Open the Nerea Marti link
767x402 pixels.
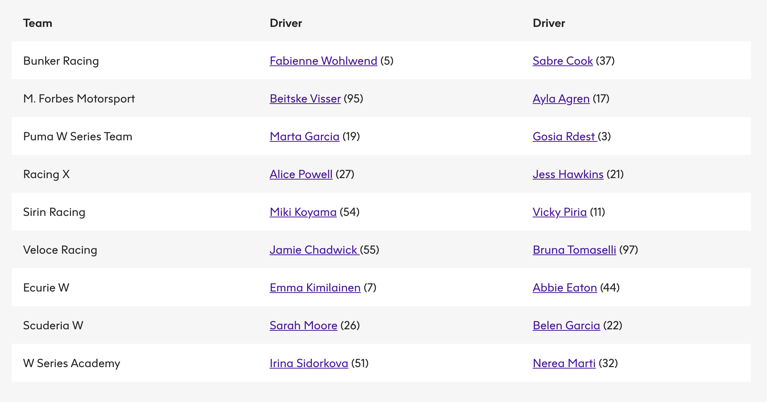coord(564,363)
